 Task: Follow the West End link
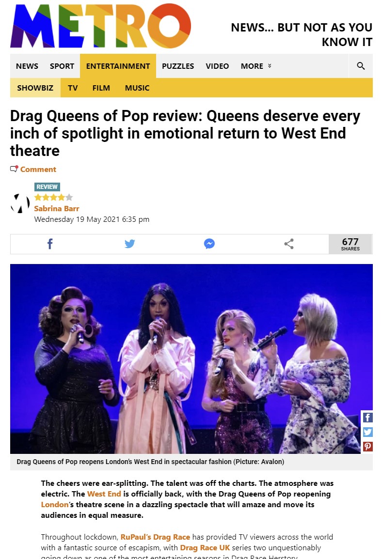(x=104, y=494)
